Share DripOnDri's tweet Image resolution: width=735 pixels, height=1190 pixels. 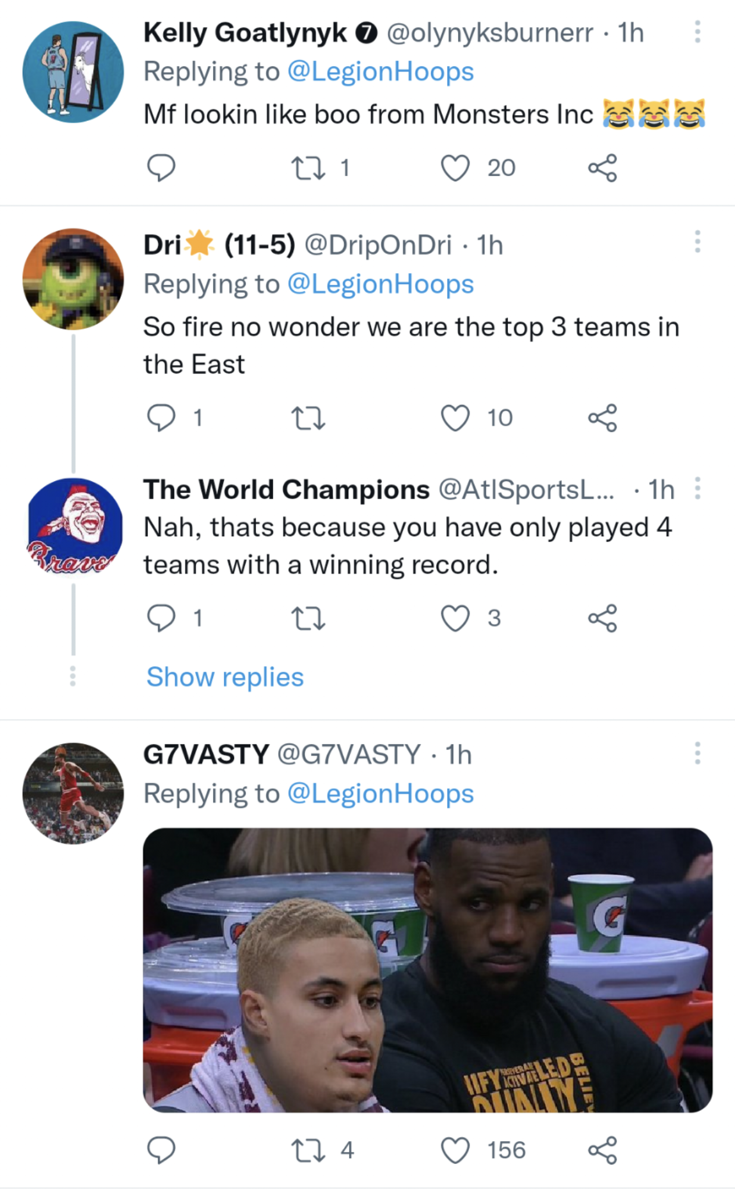pyautogui.click(x=602, y=418)
